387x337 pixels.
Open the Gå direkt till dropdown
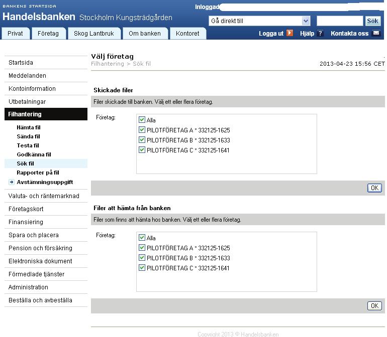click(259, 21)
